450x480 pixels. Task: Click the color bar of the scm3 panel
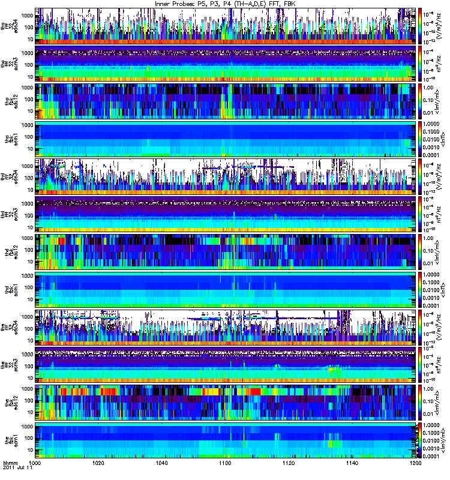pyautogui.click(x=420, y=365)
